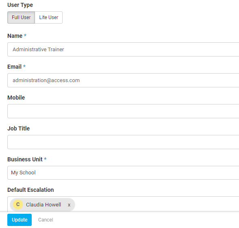
Task: Click the Default Escalation label
Action: click(30, 190)
